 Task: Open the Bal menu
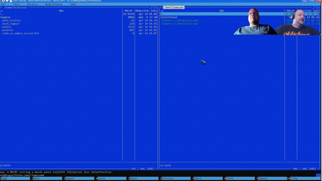point(3,4)
